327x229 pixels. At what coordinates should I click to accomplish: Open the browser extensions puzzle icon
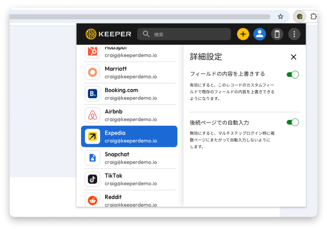313,17
